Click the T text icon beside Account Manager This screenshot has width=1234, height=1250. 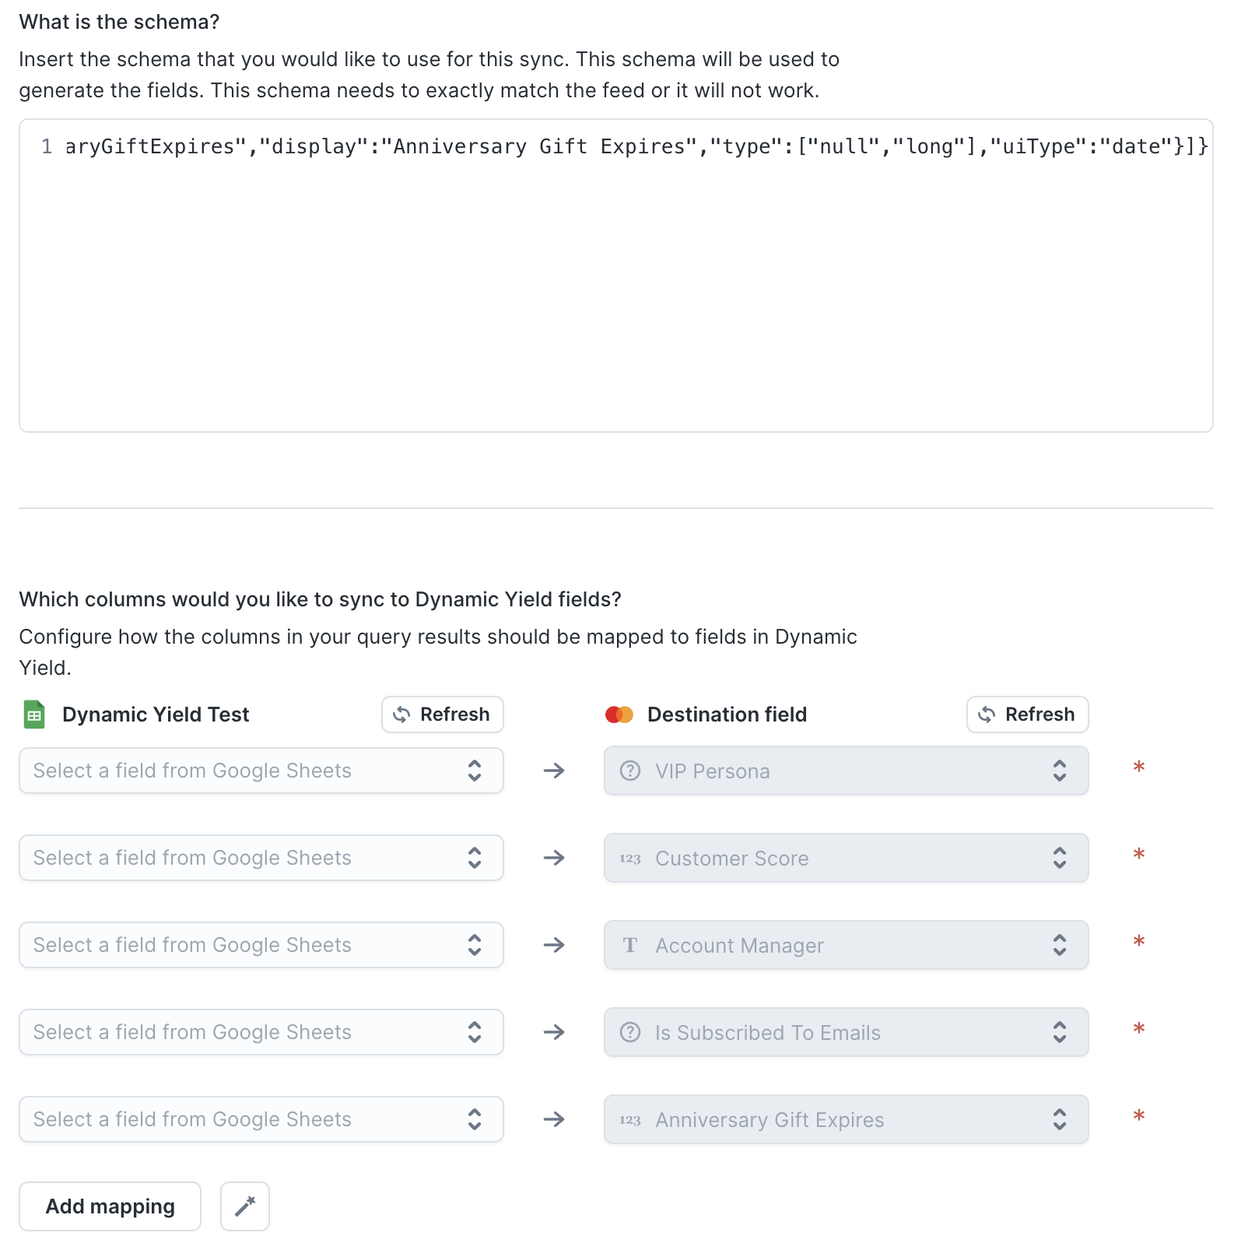tap(630, 945)
